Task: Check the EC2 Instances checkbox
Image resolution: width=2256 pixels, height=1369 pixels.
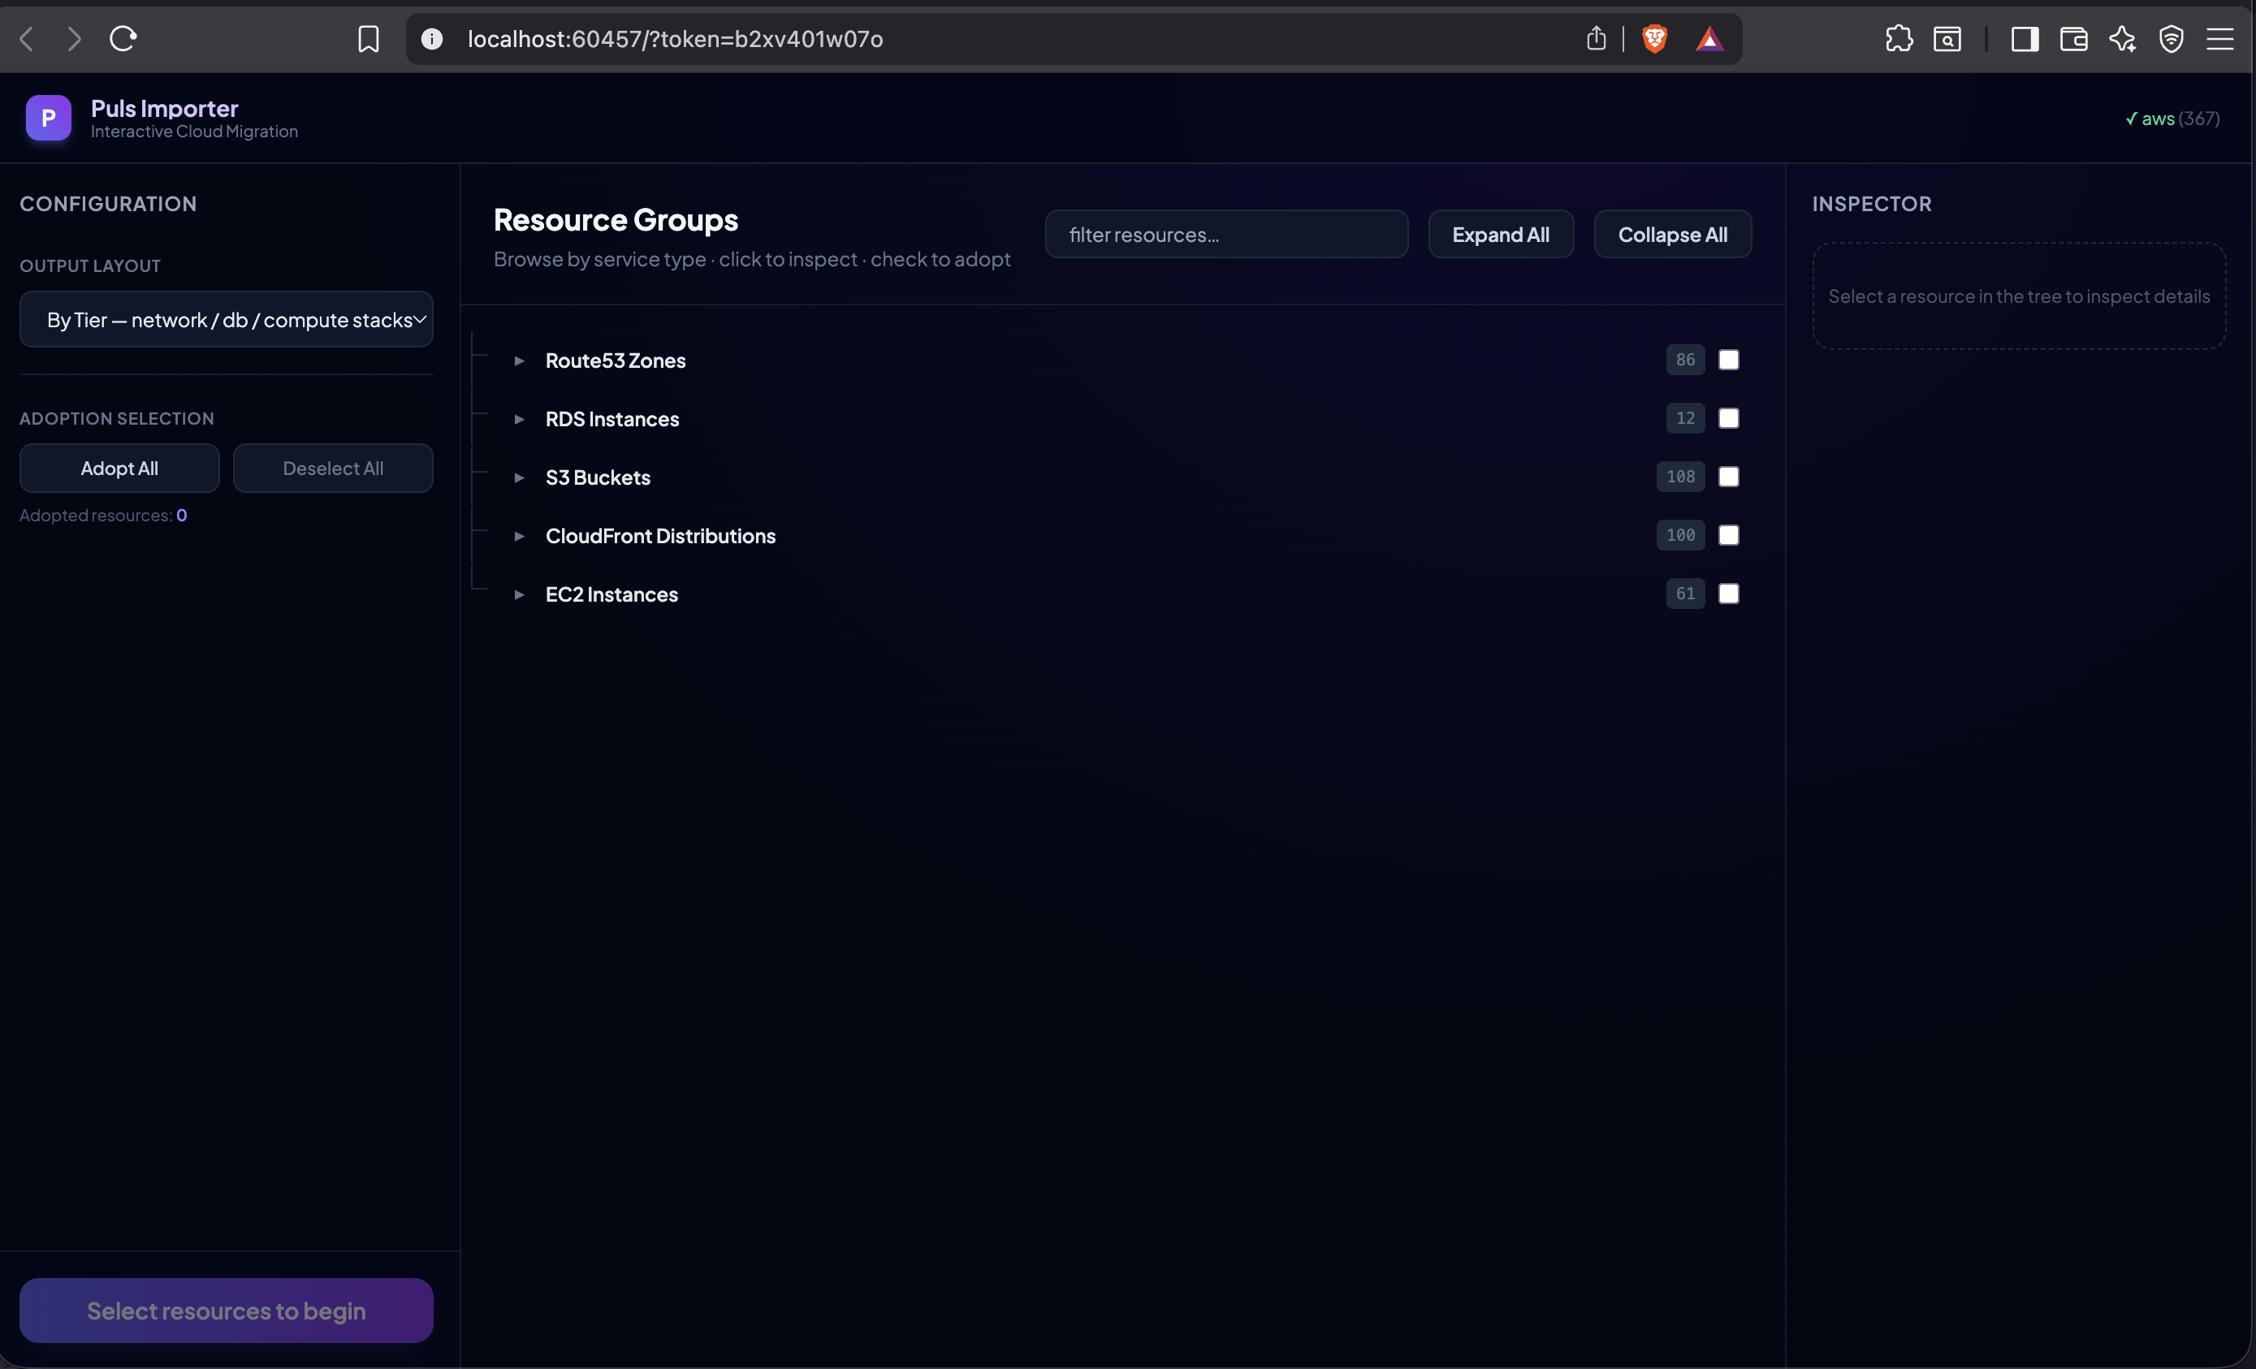Action: point(1729,594)
